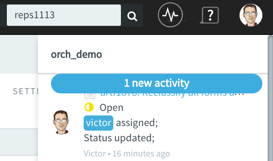Click Victor's avatar in the activity entry

[61, 122]
